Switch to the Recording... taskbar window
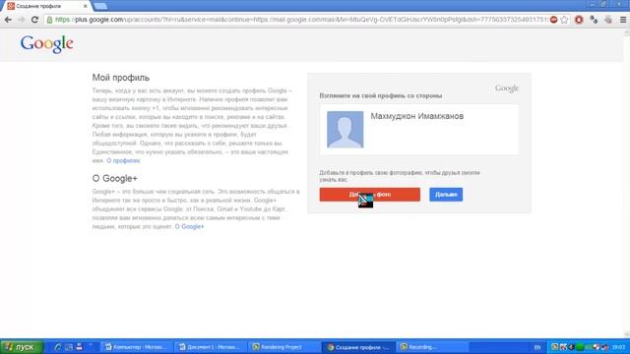630x354 pixels. (432, 347)
